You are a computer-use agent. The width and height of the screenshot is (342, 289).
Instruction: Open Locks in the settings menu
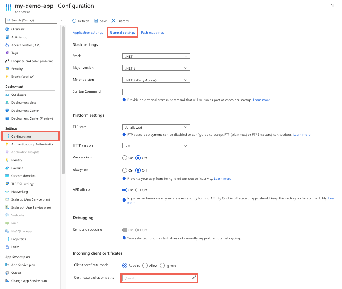[x=15, y=247]
